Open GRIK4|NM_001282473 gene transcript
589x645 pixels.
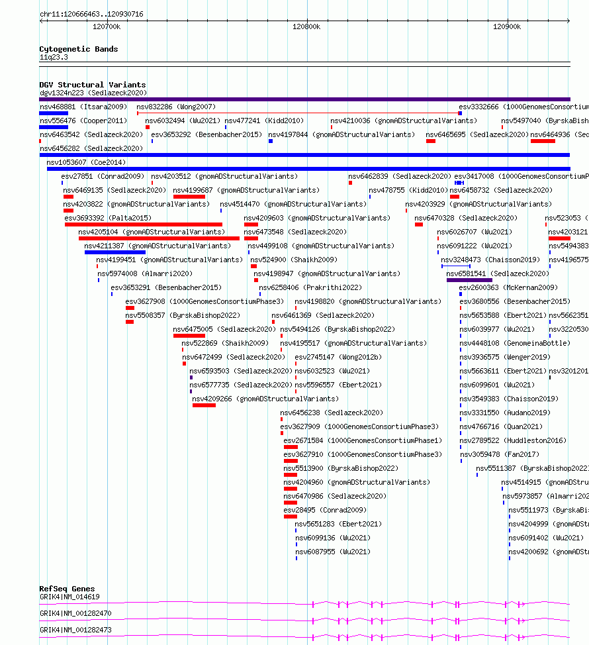[75, 630]
